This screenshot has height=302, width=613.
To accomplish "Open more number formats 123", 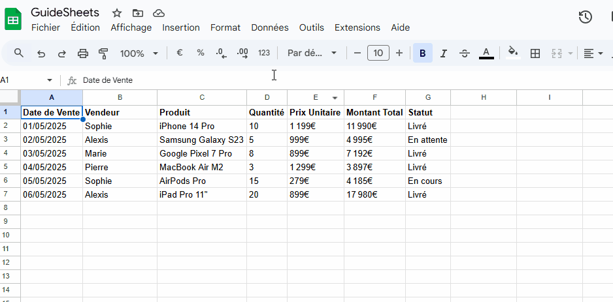I will pyautogui.click(x=264, y=53).
